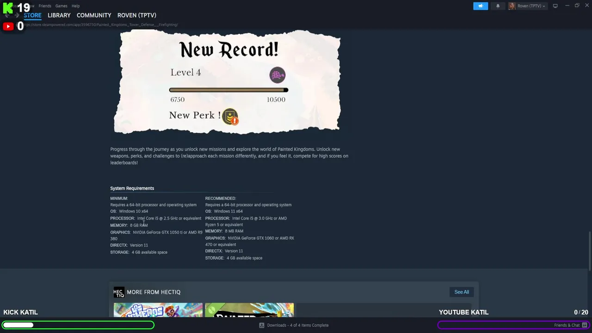Click the Intel Core i5 @ 3.0 GHz line
Image resolution: width=592 pixels, height=333 pixels.
tap(246, 222)
